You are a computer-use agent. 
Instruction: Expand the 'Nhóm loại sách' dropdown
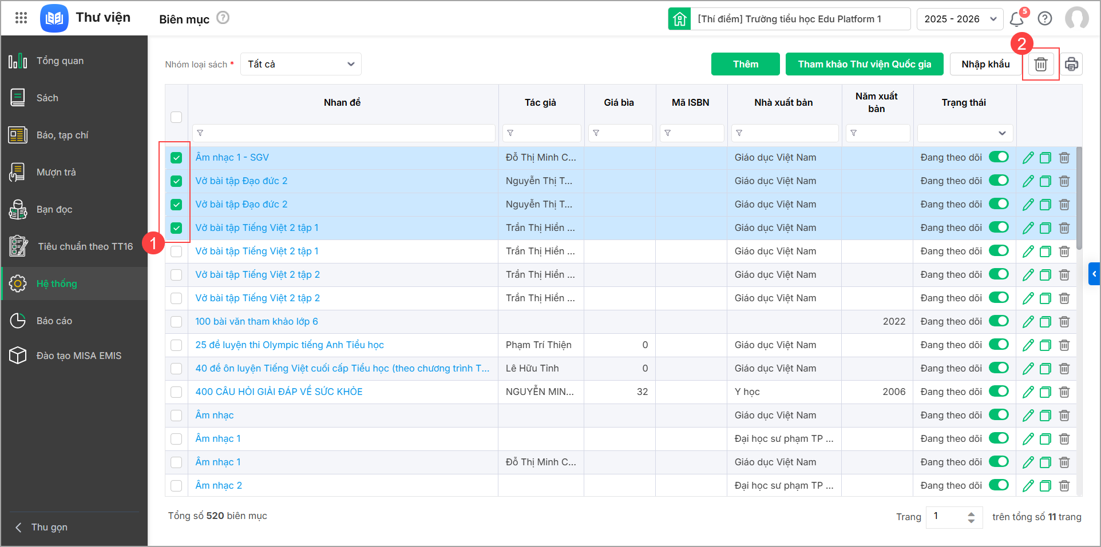point(300,64)
